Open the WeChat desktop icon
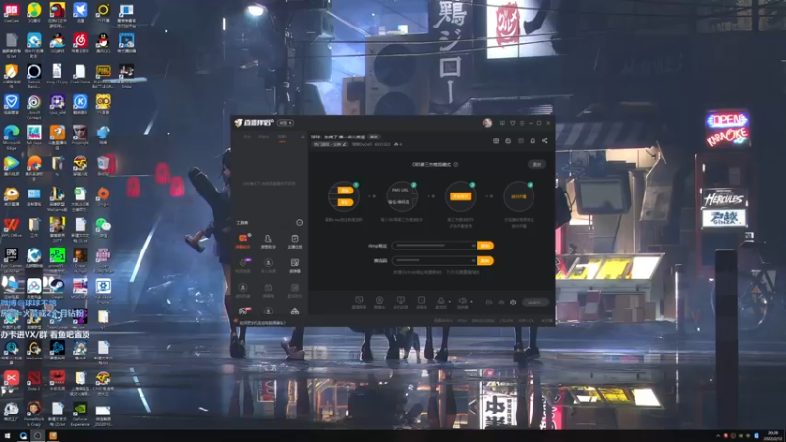786x442 pixels. (103, 227)
